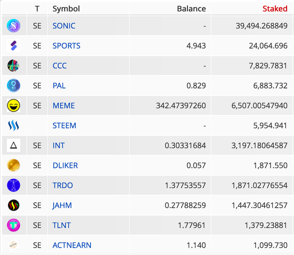Select SPORTS balance 4.943
This screenshot has width=294, height=255.
click(196, 46)
